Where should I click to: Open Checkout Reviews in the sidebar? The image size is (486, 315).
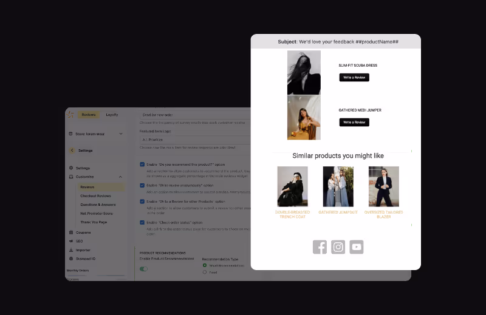95,196
